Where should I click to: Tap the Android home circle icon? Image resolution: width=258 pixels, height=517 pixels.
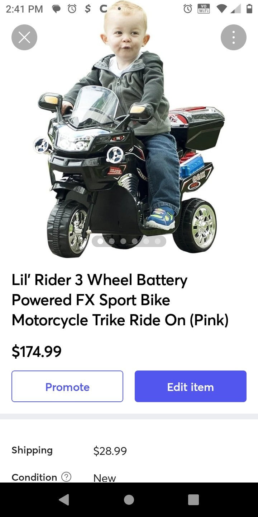coord(129,499)
